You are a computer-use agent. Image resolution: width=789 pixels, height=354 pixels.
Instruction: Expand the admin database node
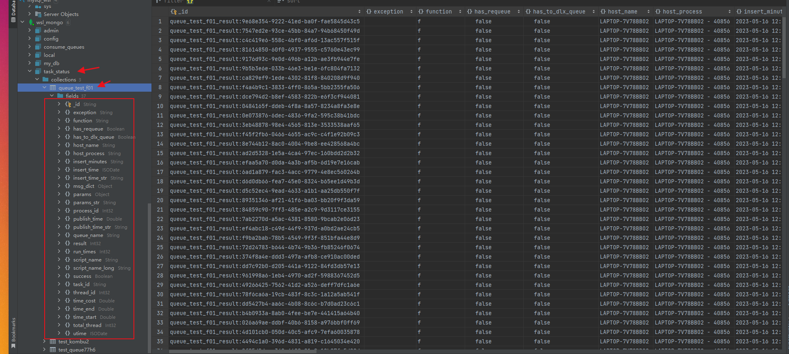(29, 30)
